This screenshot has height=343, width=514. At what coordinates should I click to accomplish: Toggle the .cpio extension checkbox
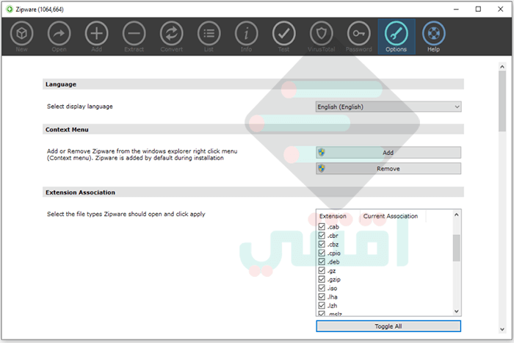coord(322,253)
